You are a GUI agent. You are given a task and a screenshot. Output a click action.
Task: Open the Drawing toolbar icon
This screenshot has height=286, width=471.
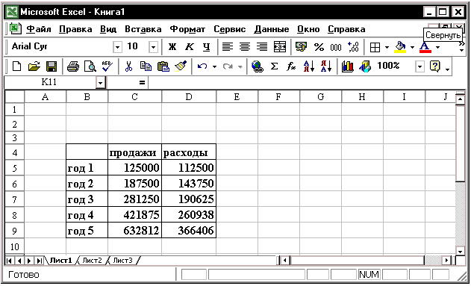(x=365, y=66)
